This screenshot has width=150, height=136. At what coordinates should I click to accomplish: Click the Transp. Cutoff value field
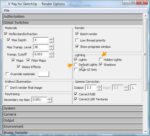(41, 54)
